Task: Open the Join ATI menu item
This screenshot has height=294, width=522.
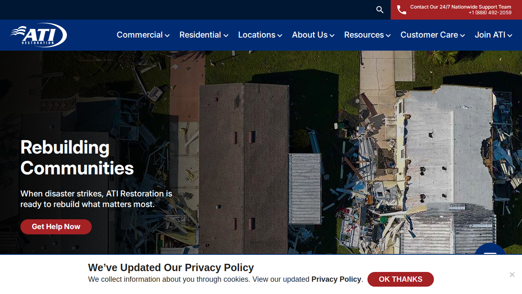Action: (x=490, y=35)
